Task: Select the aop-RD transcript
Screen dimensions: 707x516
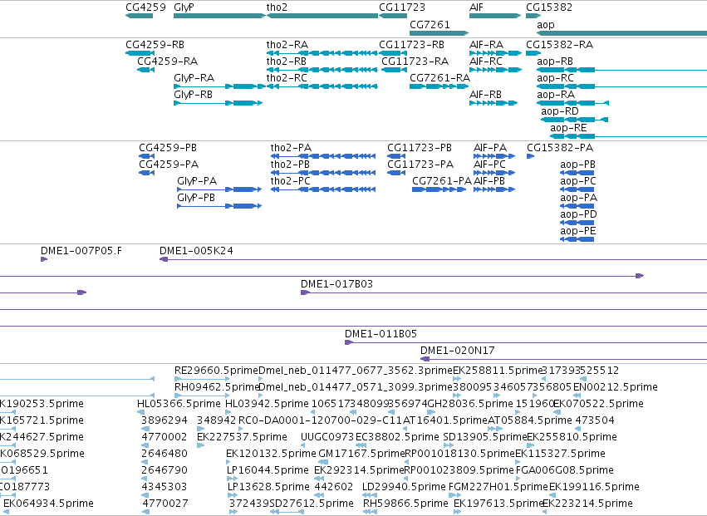Action: pos(560,111)
